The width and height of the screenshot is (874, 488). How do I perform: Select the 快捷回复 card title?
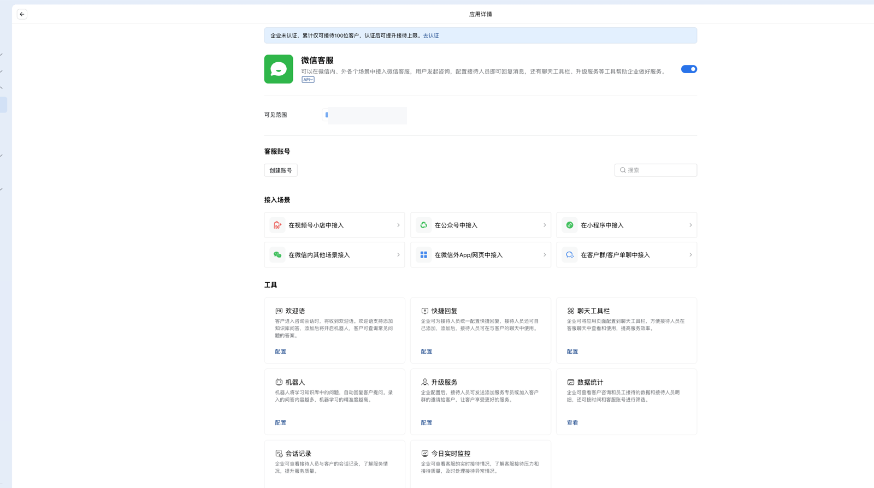(445, 311)
